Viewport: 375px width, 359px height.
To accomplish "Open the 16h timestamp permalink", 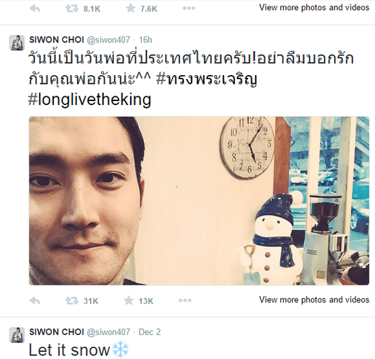I will (146, 40).
